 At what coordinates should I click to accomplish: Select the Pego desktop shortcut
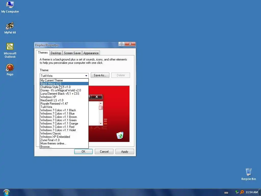[10, 70]
